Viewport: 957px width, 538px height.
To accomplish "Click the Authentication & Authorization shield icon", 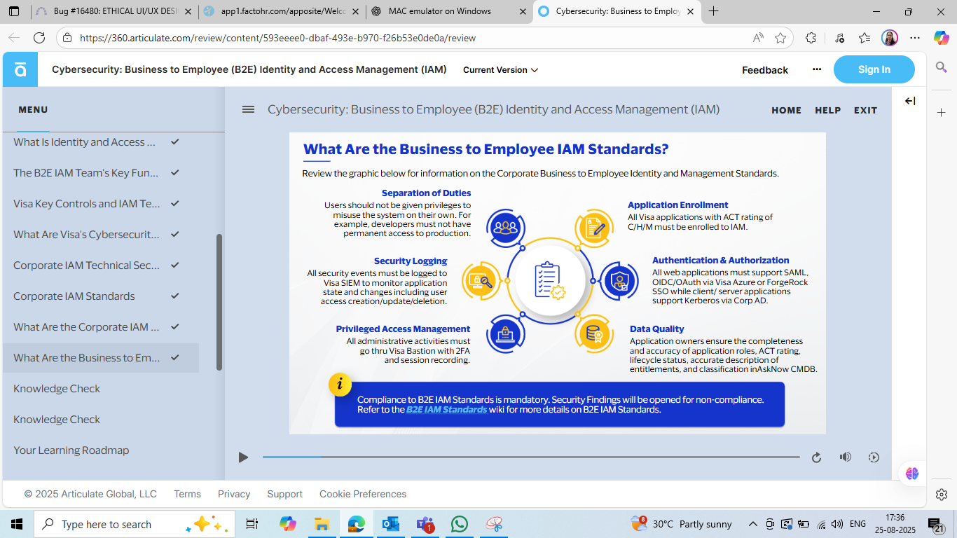I will tap(619, 281).
